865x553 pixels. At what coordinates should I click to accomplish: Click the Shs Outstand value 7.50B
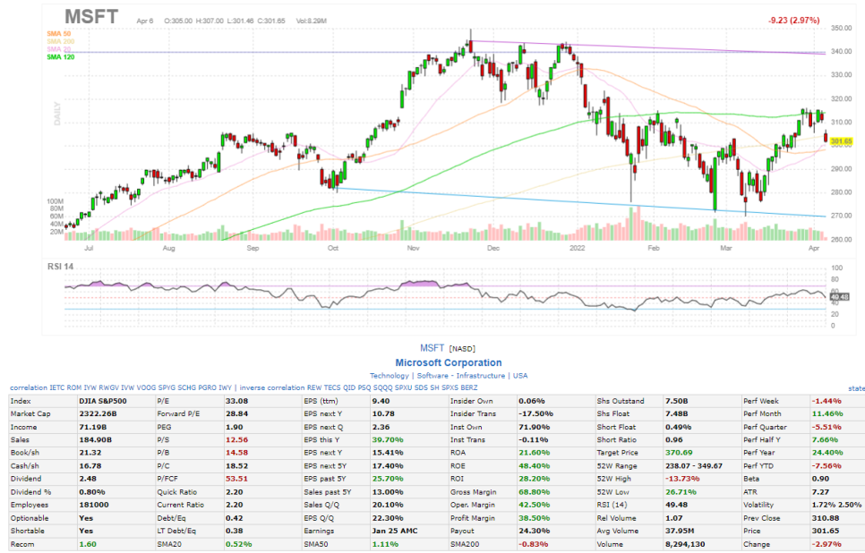coord(676,401)
